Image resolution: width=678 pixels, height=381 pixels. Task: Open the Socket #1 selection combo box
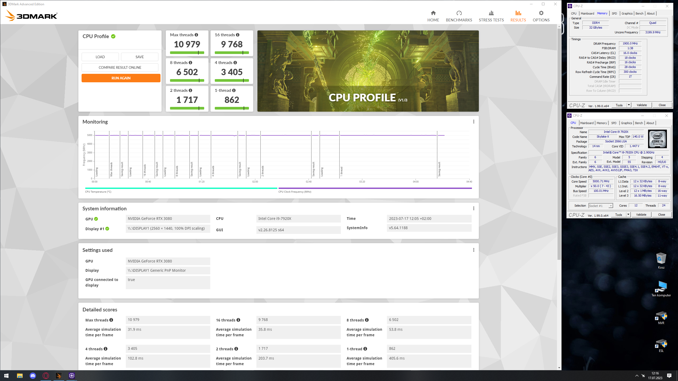tap(601, 206)
